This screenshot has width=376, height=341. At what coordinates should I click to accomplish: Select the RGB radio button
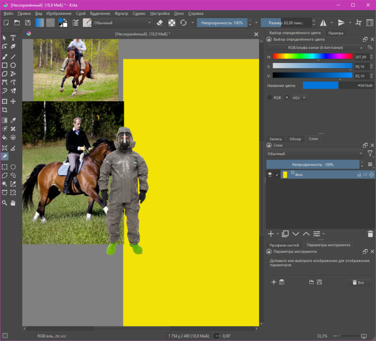pos(269,97)
